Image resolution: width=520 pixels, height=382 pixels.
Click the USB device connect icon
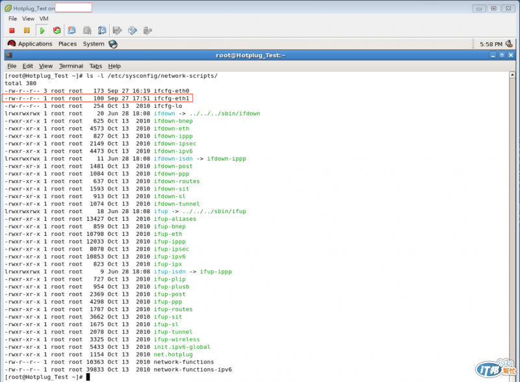[148, 31]
